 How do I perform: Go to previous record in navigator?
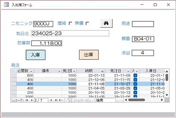coord(32,100)
